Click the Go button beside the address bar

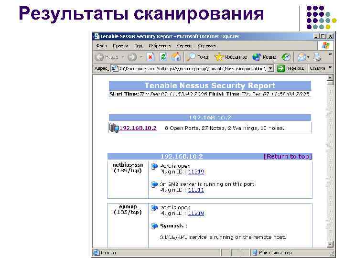pyautogui.click(x=290, y=68)
